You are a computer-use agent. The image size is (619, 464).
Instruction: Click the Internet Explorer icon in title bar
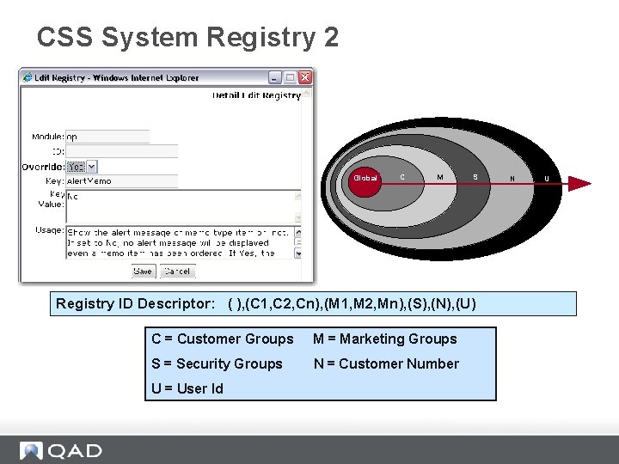(28, 77)
